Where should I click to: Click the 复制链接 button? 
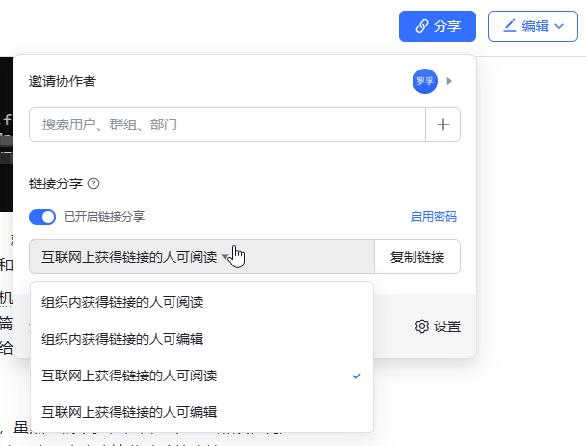(x=416, y=257)
